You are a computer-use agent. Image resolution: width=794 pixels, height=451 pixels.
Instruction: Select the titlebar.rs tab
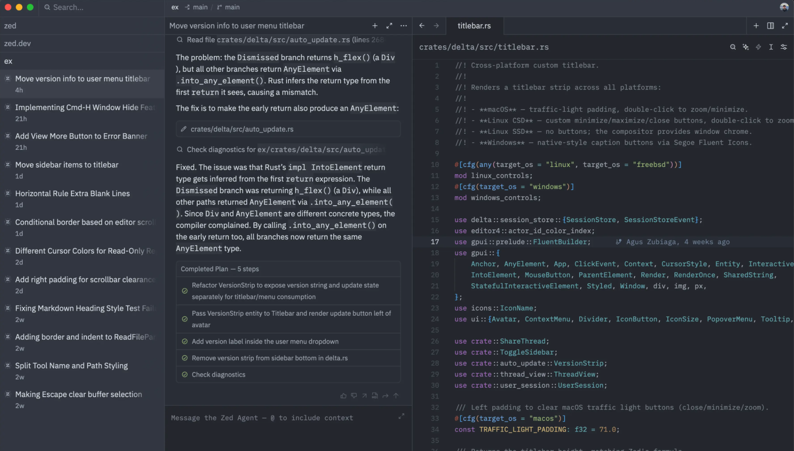pyautogui.click(x=474, y=26)
